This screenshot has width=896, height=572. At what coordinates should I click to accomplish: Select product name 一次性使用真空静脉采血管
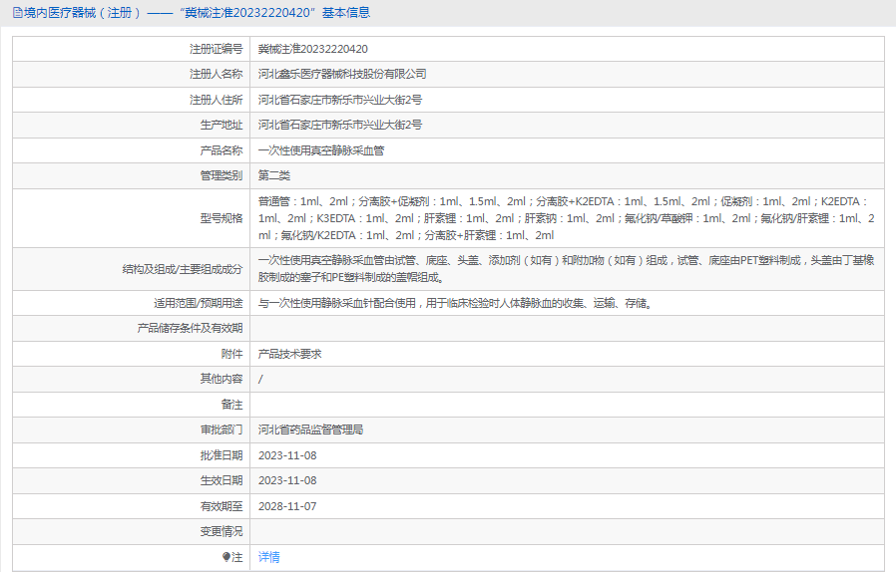(x=321, y=150)
